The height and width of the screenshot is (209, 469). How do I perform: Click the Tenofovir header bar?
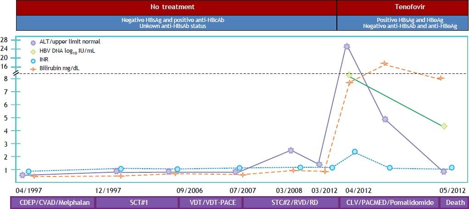[x=402, y=8]
